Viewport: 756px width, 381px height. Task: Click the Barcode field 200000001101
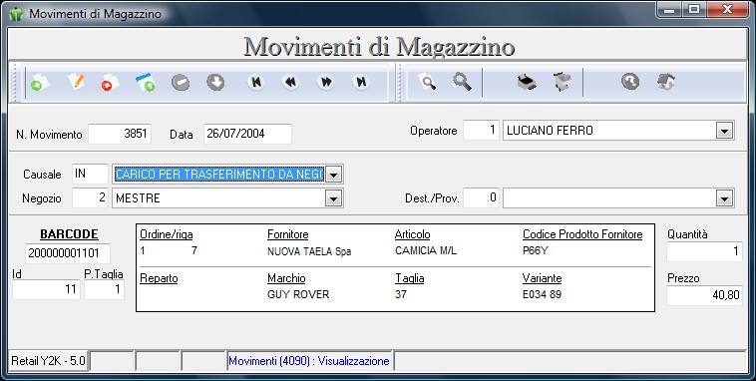[68, 253]
